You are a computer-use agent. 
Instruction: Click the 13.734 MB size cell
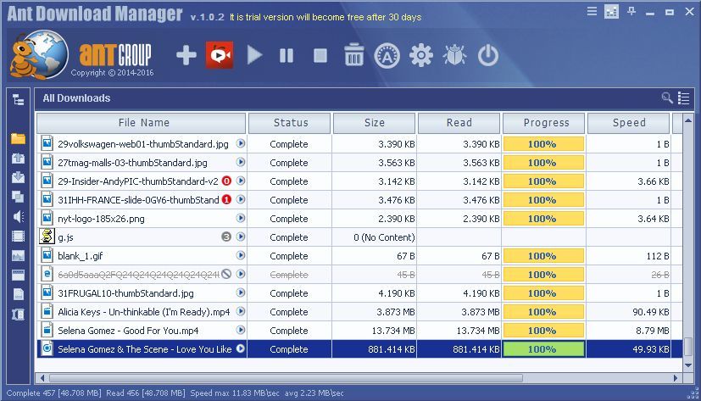[x=374, y=331]
